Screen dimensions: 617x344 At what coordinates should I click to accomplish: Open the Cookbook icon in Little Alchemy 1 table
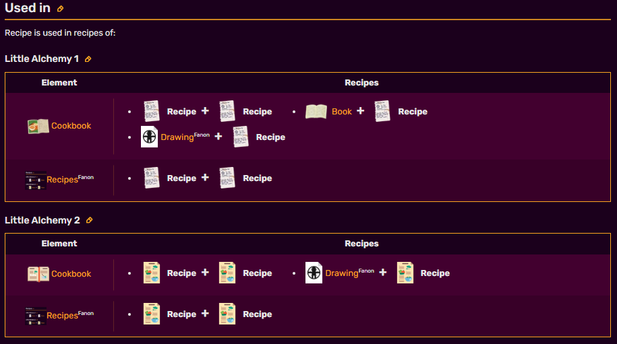[38, 126]
